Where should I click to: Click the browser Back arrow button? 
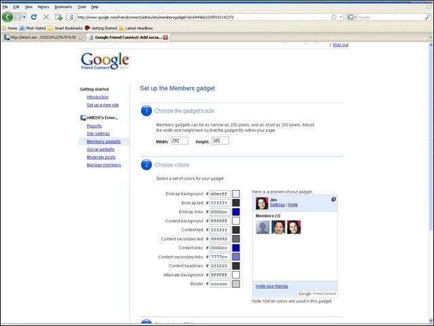pyautogui.click(x=7, y=17)
